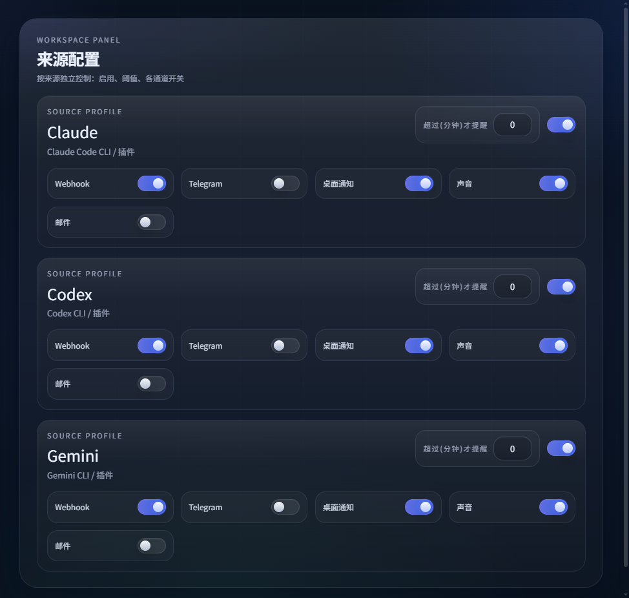The image size is (629, 598).
Task: Click the 来源配置 heading
Action: (68, 59)
